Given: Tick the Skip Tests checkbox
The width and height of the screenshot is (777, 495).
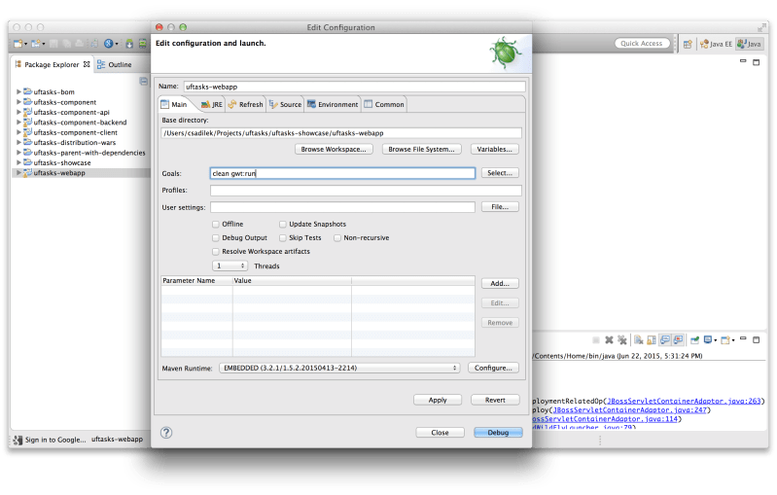Looking at the screenshot, I should (x=282, y=238).
